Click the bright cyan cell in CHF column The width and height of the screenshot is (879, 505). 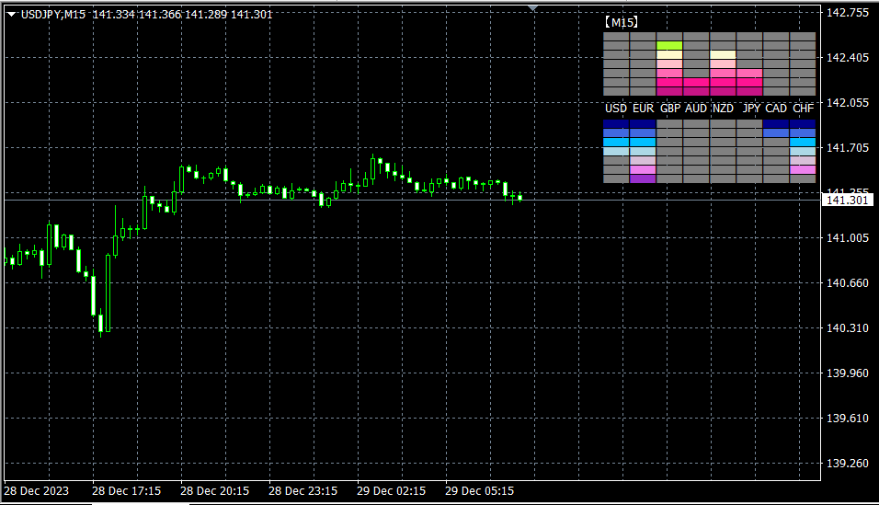tap(803, 143)
